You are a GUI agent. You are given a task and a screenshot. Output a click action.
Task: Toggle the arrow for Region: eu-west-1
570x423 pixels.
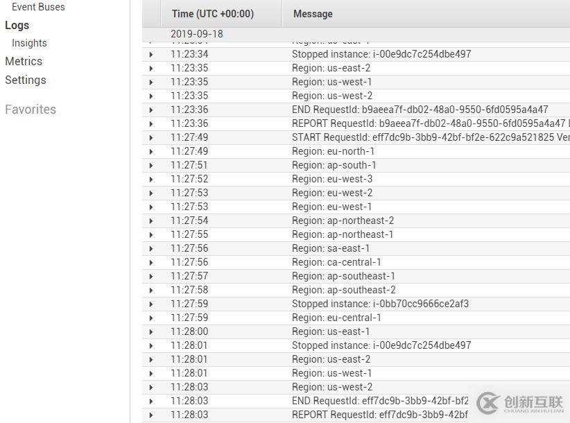pos(151,207)
